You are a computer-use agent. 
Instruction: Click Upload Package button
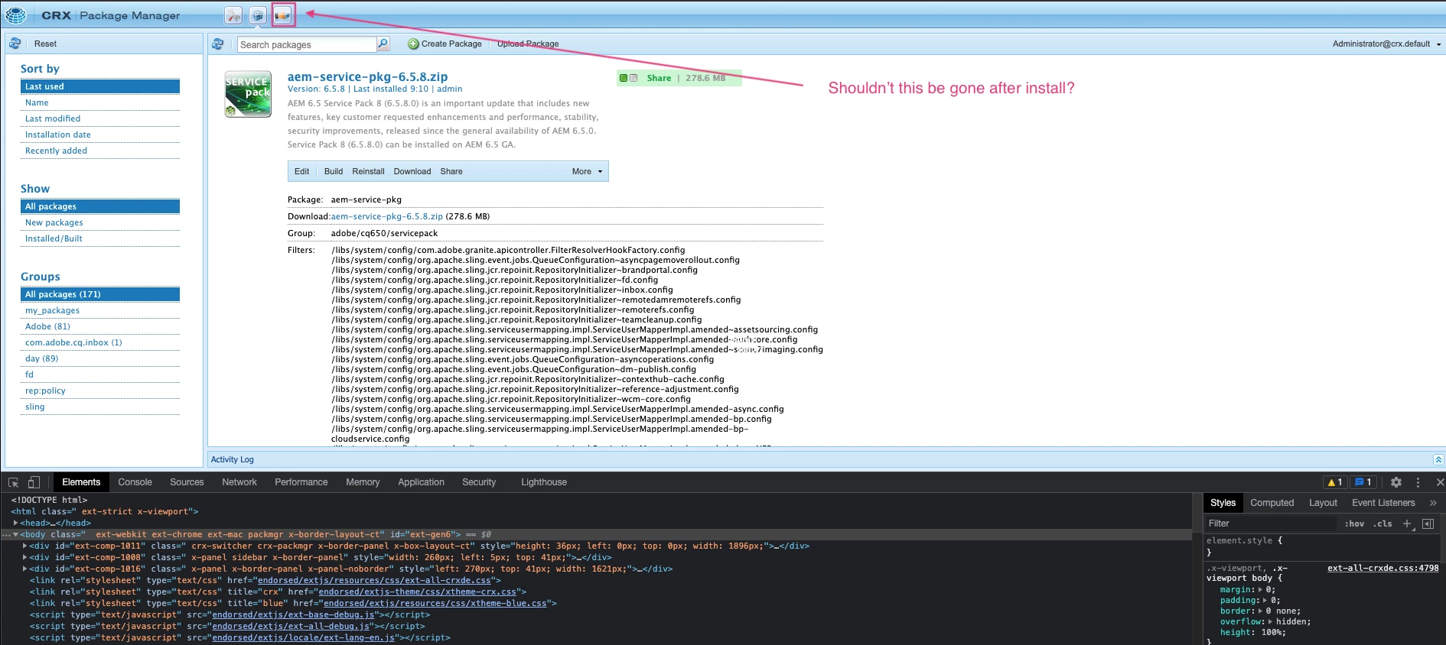click(x=528, y=44)
